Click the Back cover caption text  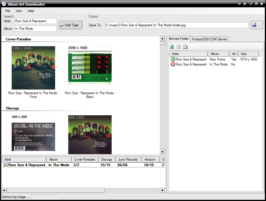pyautogui.click(x=90, y=95)
